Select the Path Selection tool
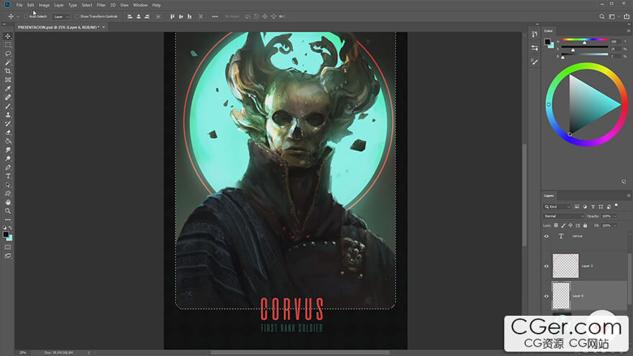 coord(8,185)
